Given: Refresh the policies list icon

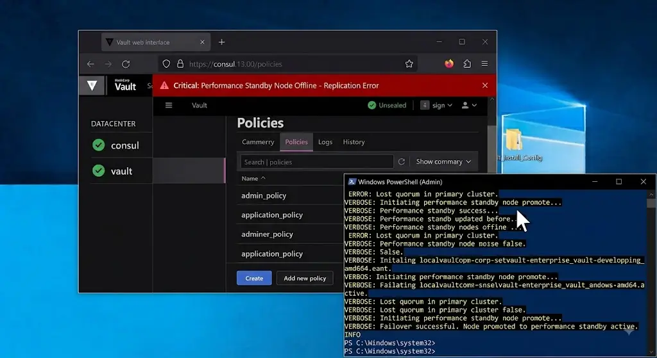Looking at the screenshot, I should click(402, 161).
